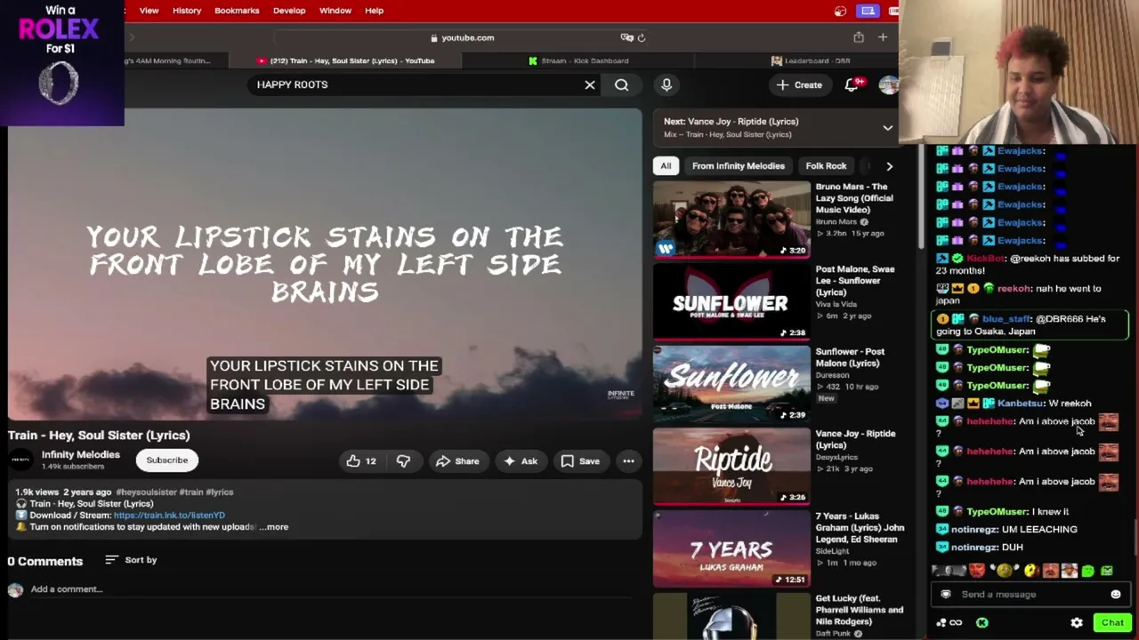Open the Sort by comments menu
Screen dimensions: 1139x640
[131, 560]
